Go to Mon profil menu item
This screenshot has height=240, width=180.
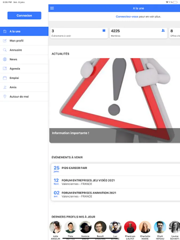(x=24, y=41)
